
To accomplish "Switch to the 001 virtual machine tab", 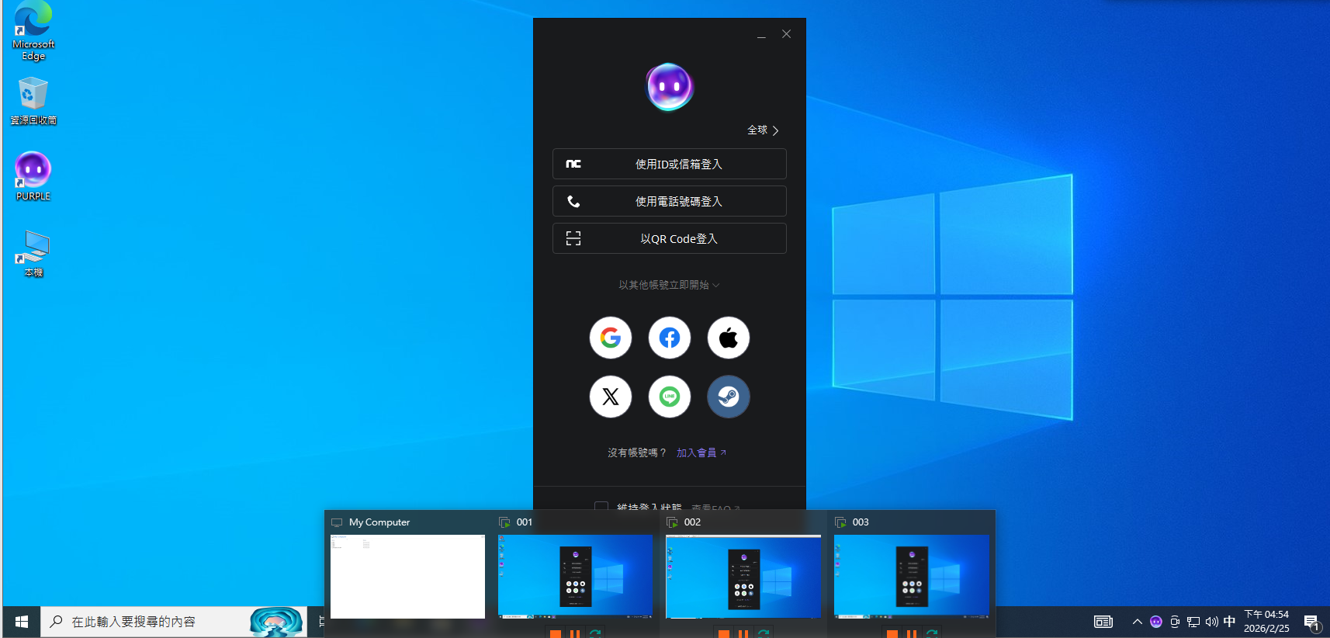I will (x=525, y=522).
